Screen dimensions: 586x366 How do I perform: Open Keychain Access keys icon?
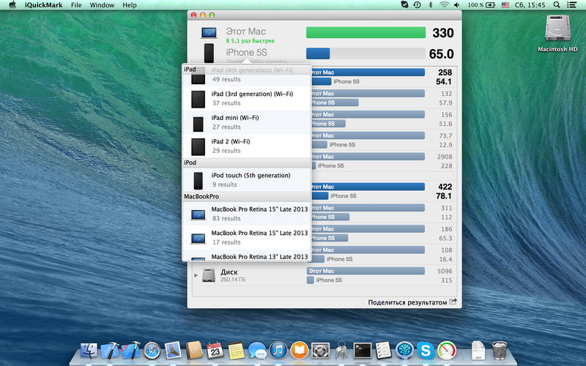pos(341,351)
